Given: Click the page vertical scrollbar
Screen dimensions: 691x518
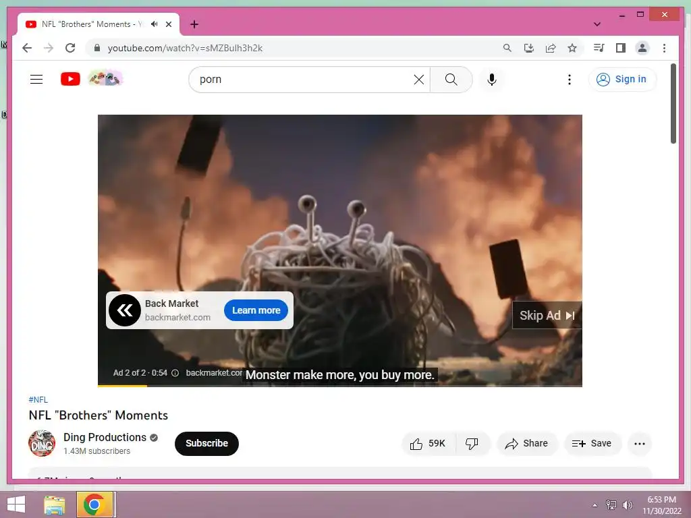Looking at the screenshot, I should pos(673,103).
